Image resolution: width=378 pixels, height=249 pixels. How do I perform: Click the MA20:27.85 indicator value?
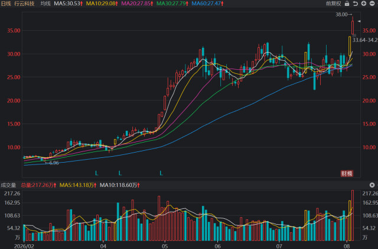point(137,4)
